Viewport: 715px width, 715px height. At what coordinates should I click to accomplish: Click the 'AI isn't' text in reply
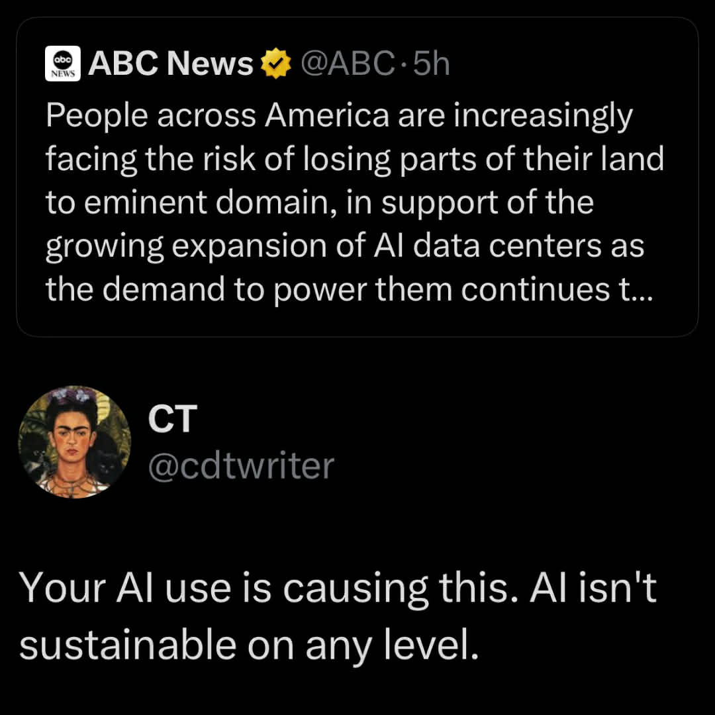[x=591, y=588]
